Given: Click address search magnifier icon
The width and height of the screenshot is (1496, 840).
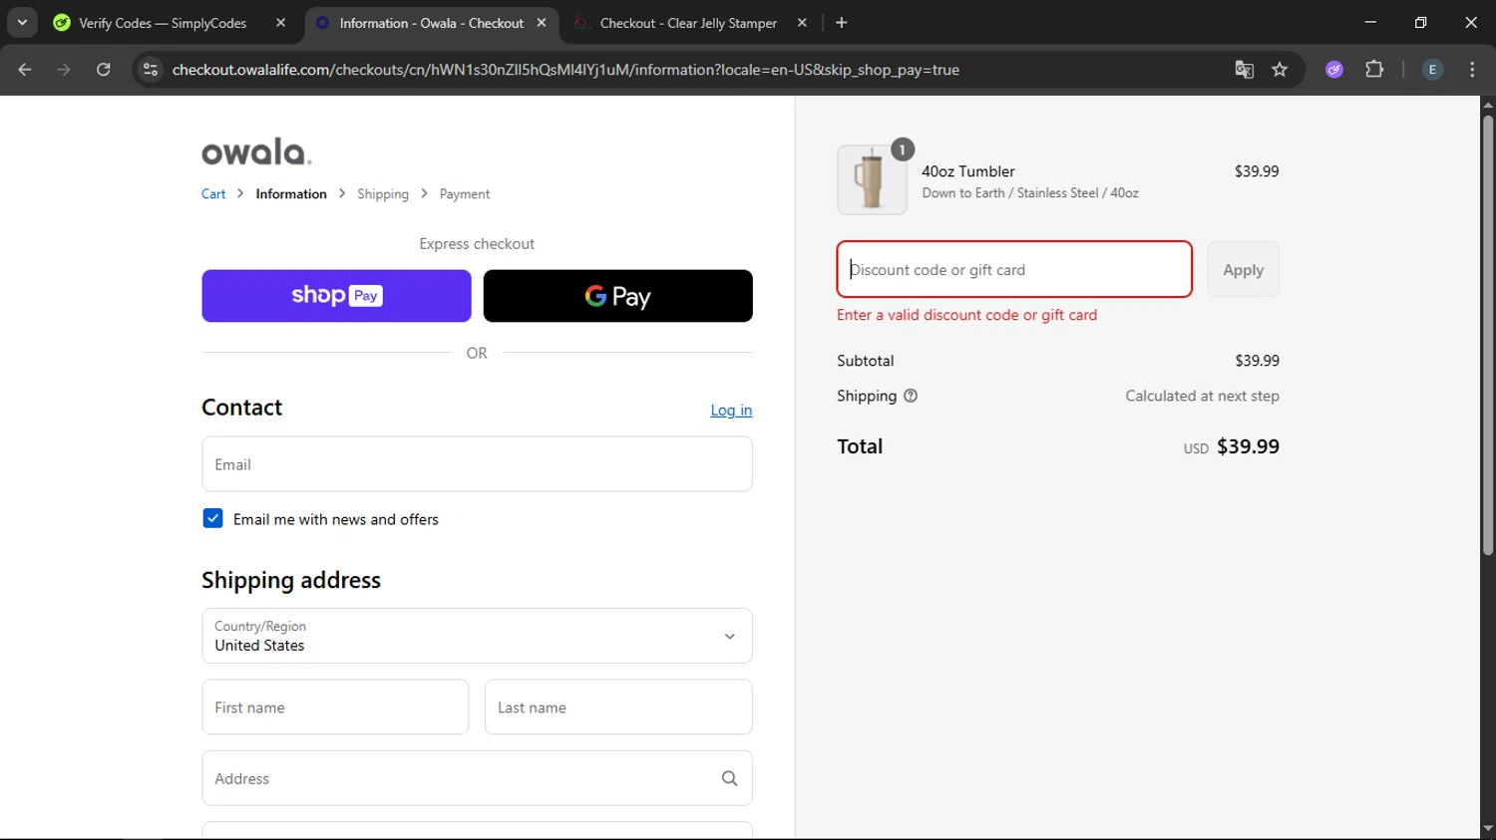Looking at the screenshot, I should tap(729, 778).
